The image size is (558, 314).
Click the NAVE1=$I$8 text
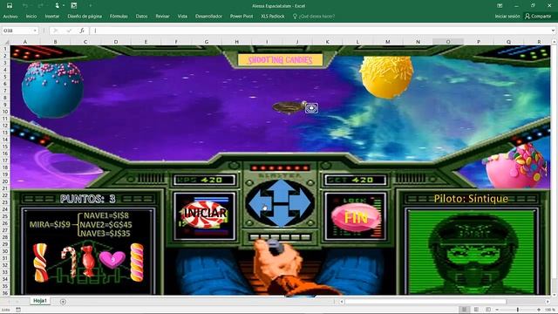pos(106,215)
